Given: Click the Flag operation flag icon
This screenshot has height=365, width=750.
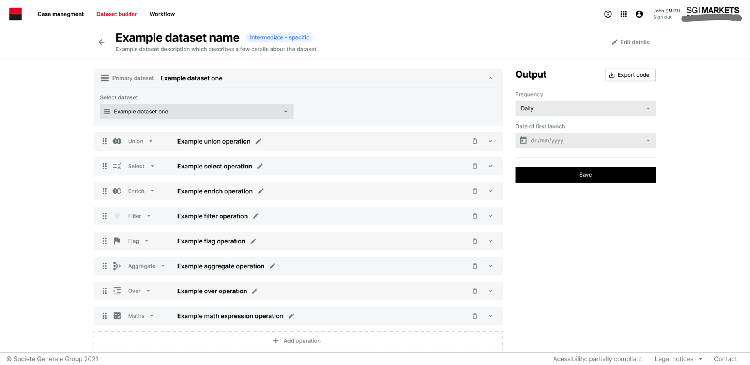Looking at the screenshot, I should (117, 241).
